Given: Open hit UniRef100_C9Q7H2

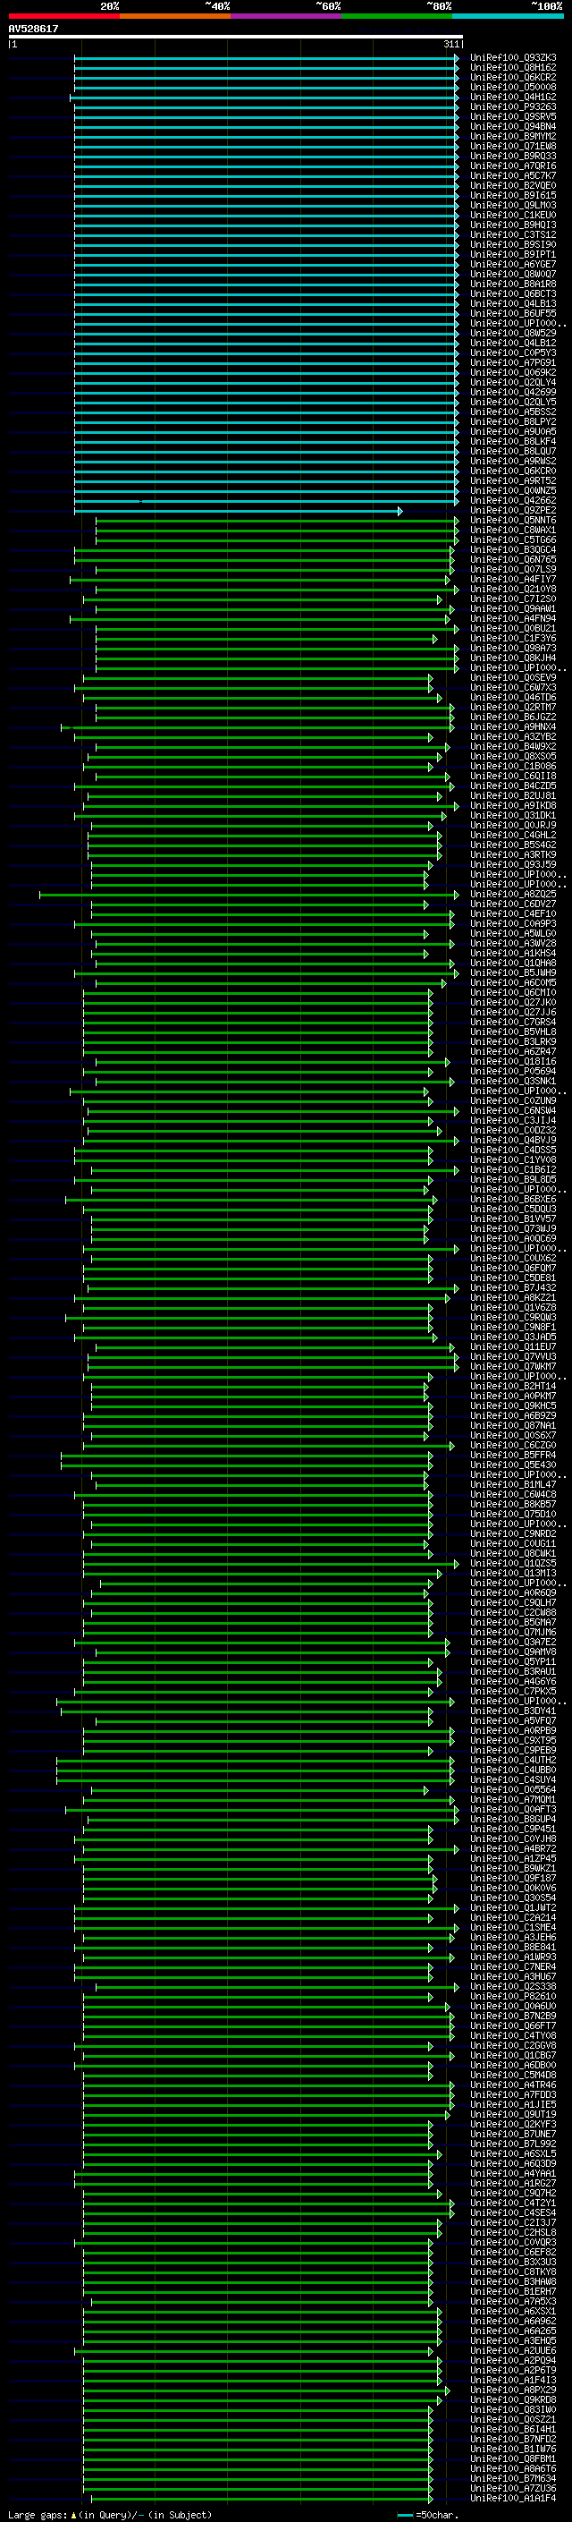Looking at the screenshot, I should click(513, 2193).
